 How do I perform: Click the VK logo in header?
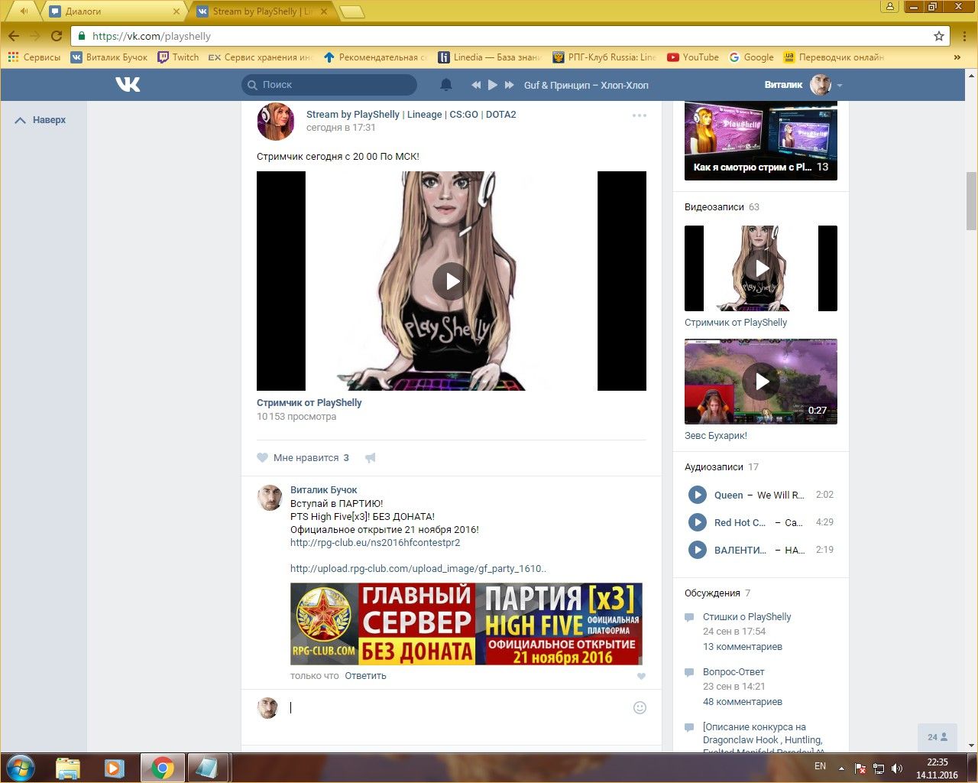pos(128,85)
